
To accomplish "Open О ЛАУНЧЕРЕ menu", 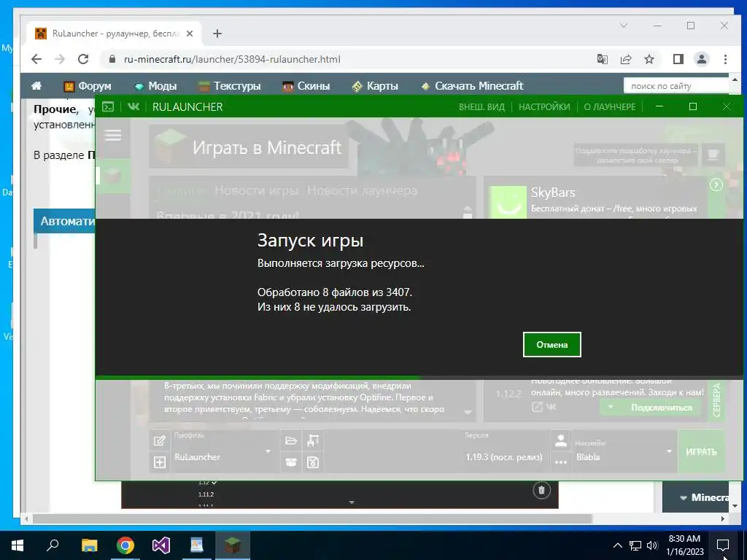I will [x=609, y=106].
